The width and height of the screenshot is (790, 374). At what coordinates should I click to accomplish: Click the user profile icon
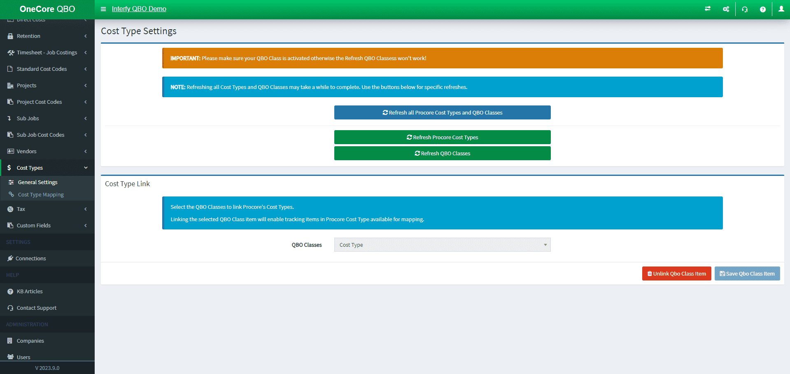[x=781, y=9]
